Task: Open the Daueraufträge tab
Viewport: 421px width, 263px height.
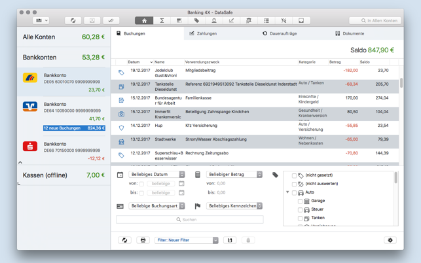Action: click(280, 33)
